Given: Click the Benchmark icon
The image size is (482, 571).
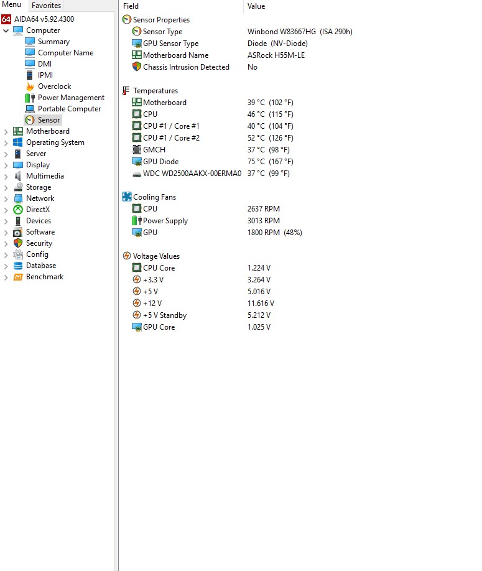Looking at the screenshot, I should click(x=18, y=277).
